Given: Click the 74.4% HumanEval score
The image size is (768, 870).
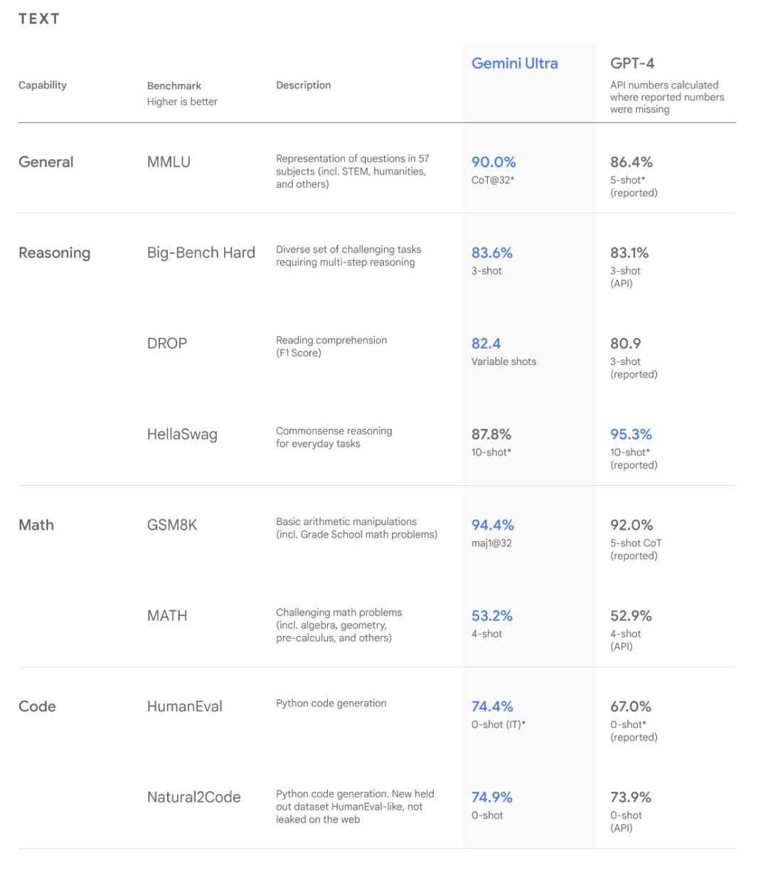Looking at the screenshot, I should [492, 706].
